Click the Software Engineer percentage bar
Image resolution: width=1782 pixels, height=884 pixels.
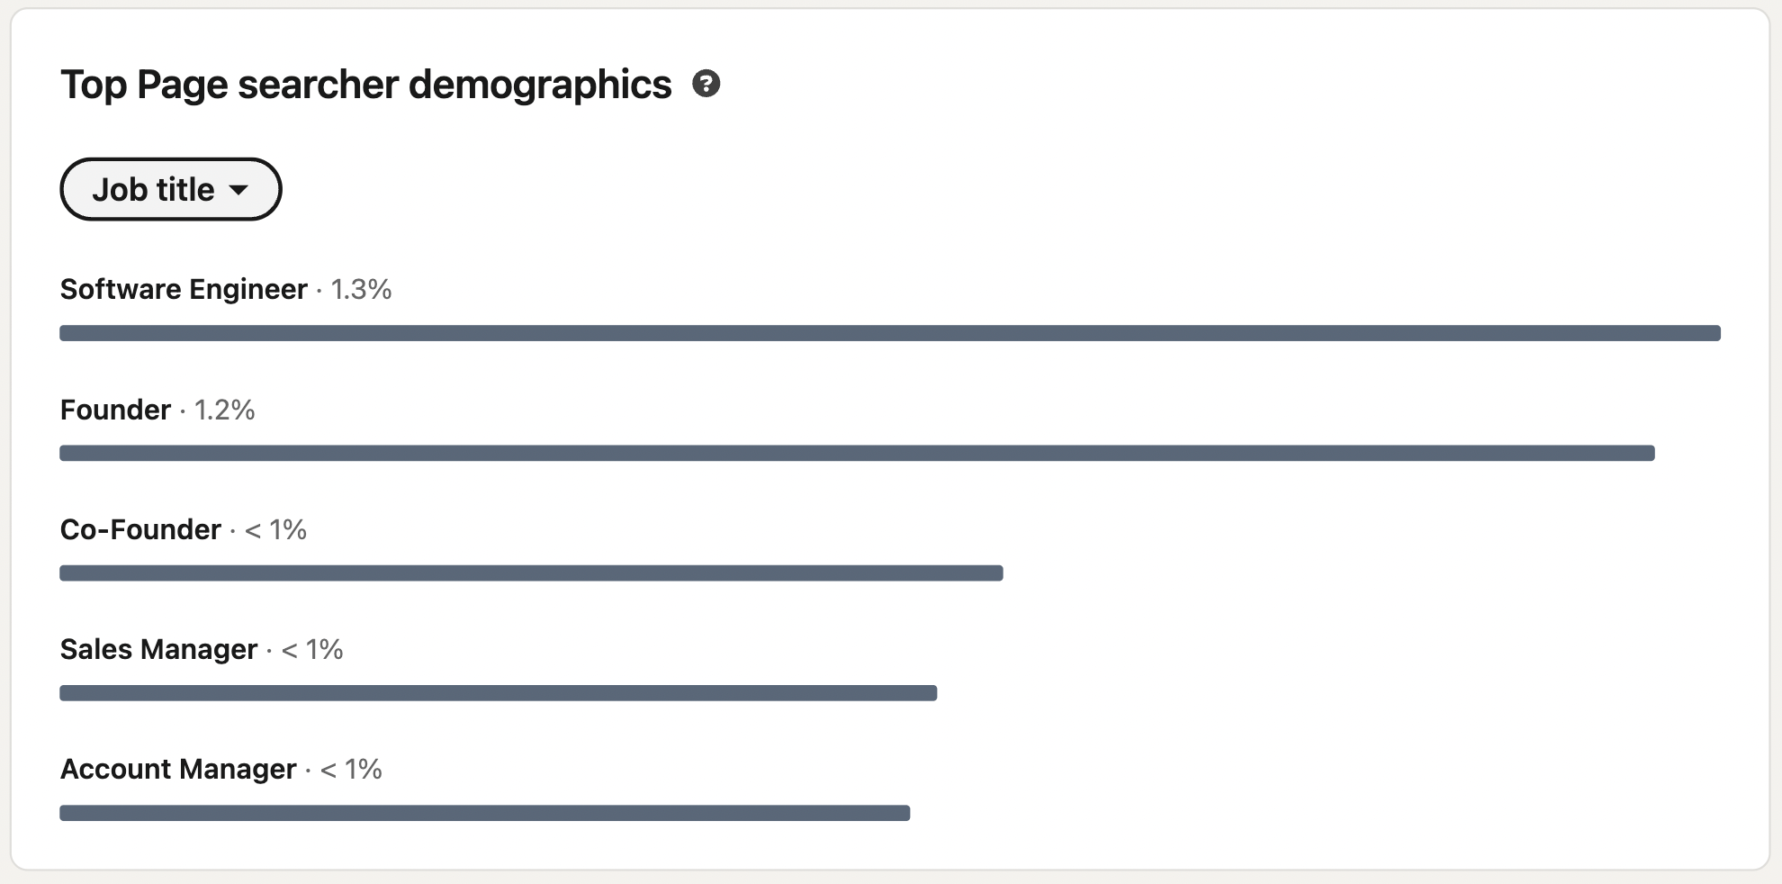[x=890, y=333]
